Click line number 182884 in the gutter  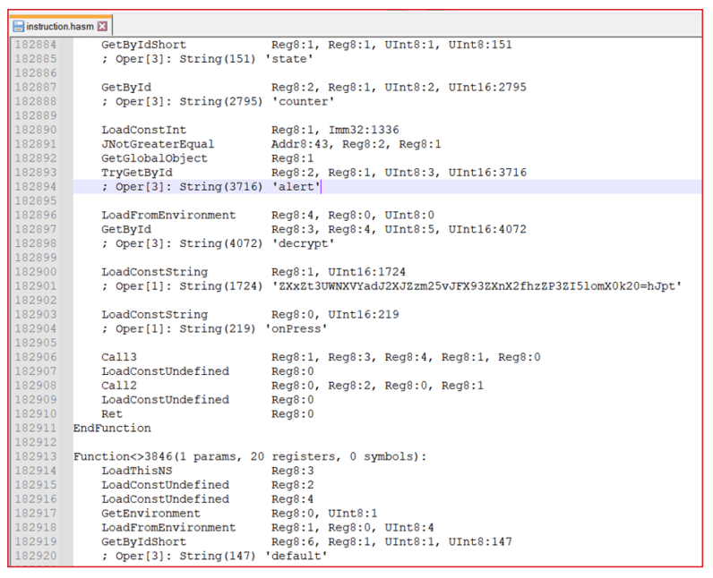pos(36,45)
